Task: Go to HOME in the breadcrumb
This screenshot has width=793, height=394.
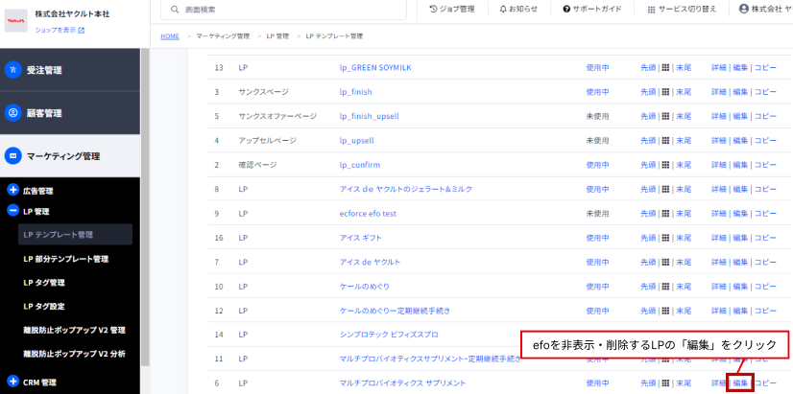Action: pyautogui.click(x=170, y=36)
